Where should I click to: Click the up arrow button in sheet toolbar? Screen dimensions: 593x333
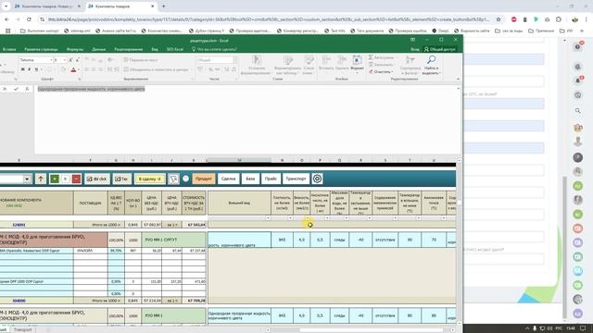click(x=41, y=179)
